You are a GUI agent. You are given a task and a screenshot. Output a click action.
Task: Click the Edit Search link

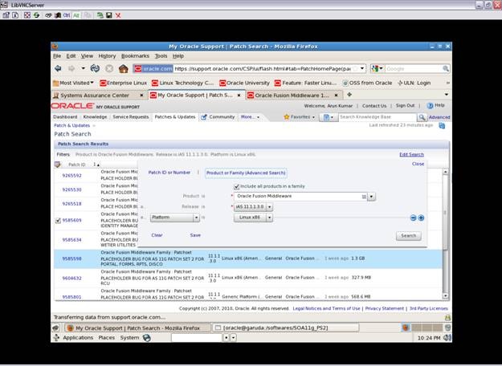(411, 155)
